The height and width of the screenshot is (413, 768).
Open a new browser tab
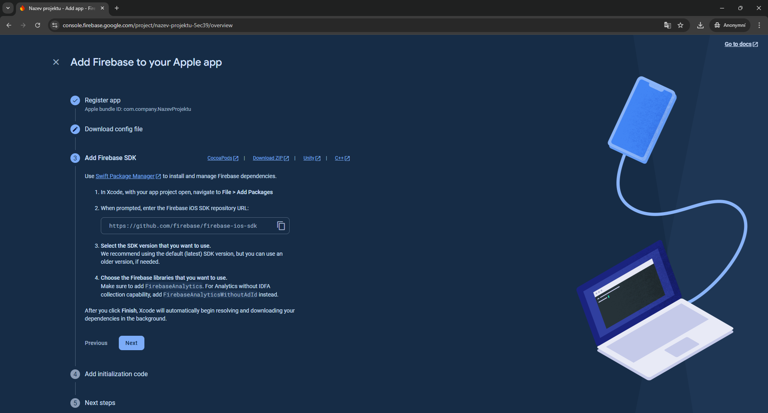(x=117, y=8)
